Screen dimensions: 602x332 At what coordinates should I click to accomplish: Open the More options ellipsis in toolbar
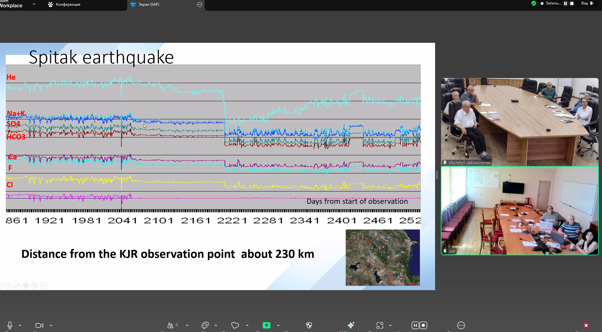tap(461, 325)
